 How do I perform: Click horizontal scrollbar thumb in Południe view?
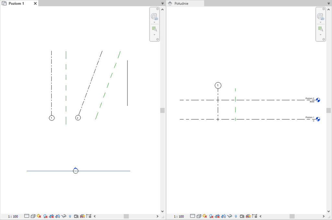292,216
